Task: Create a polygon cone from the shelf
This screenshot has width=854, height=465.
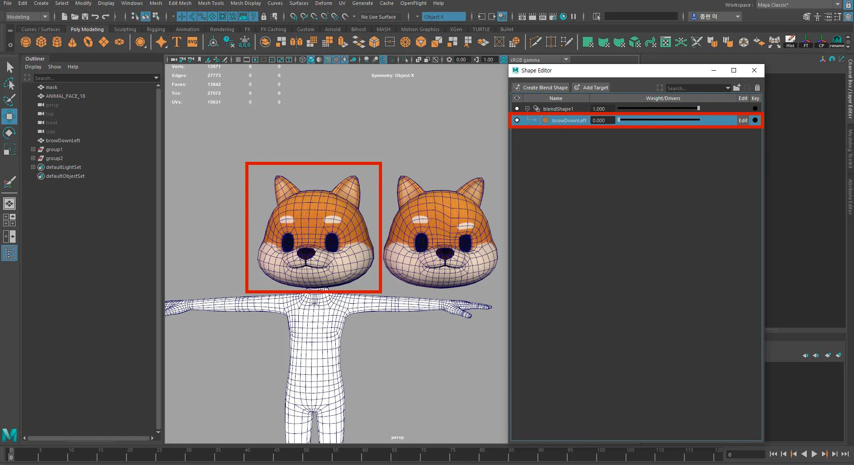Action: pyautogui.click(x=72, y=42)
